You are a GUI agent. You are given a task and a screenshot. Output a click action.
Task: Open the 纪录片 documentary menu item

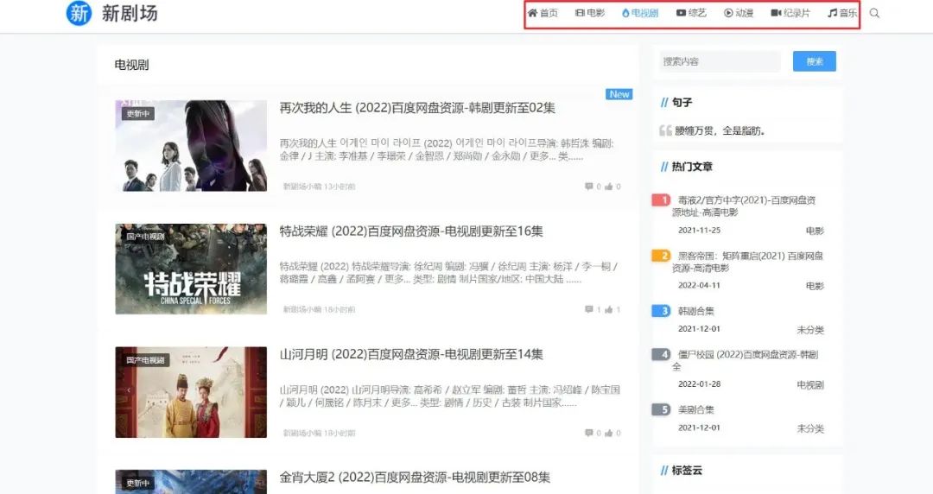click(790, 13)
